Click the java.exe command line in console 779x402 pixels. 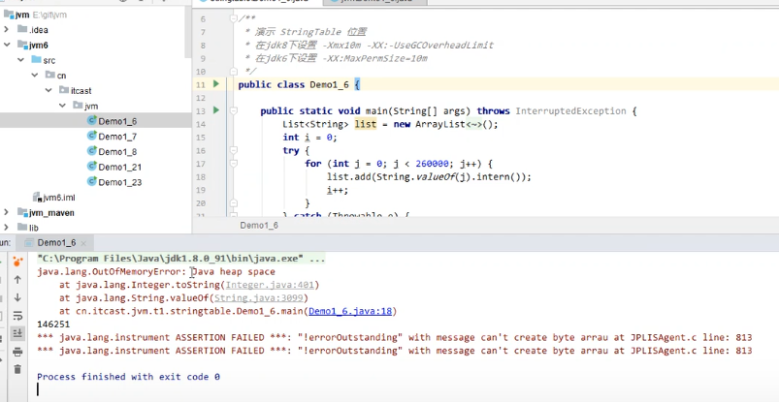[x=180, y=259]
